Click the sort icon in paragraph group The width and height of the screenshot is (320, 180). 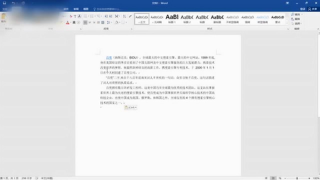124,16
